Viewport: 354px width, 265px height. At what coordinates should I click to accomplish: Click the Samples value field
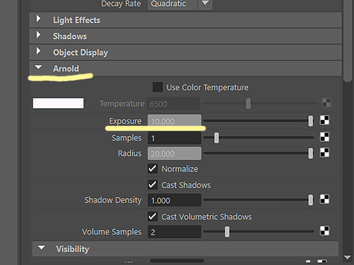click(174, 137)
